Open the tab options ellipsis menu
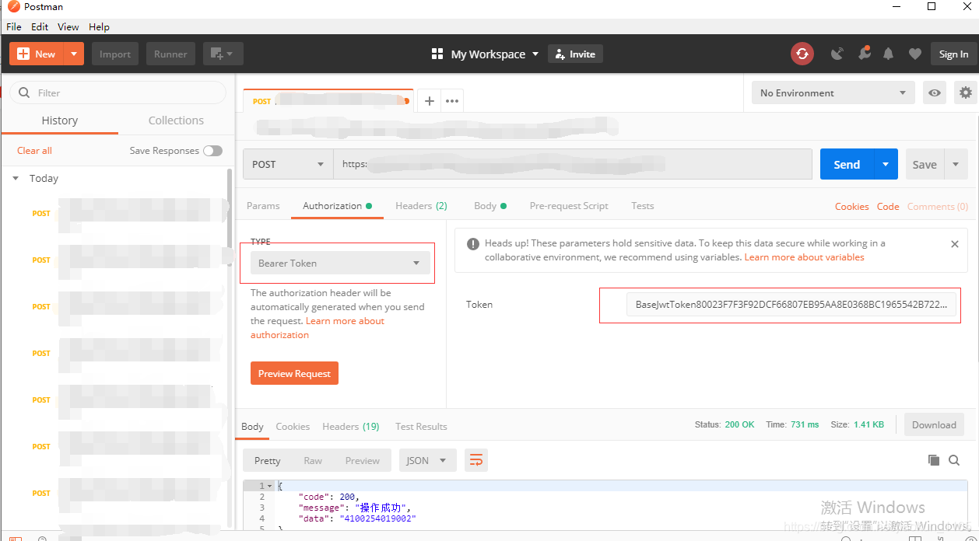Viewport: 979px width, 541px height. pos(452,101)
